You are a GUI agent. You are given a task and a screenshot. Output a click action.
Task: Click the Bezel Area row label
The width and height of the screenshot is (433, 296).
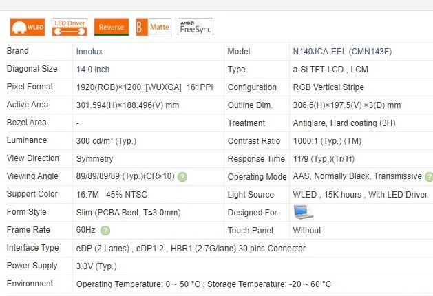pyautogui.click(x=27, y=123)
